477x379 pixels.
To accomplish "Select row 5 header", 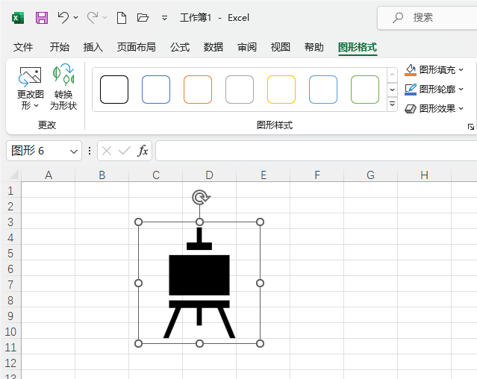I will point(10,254).
